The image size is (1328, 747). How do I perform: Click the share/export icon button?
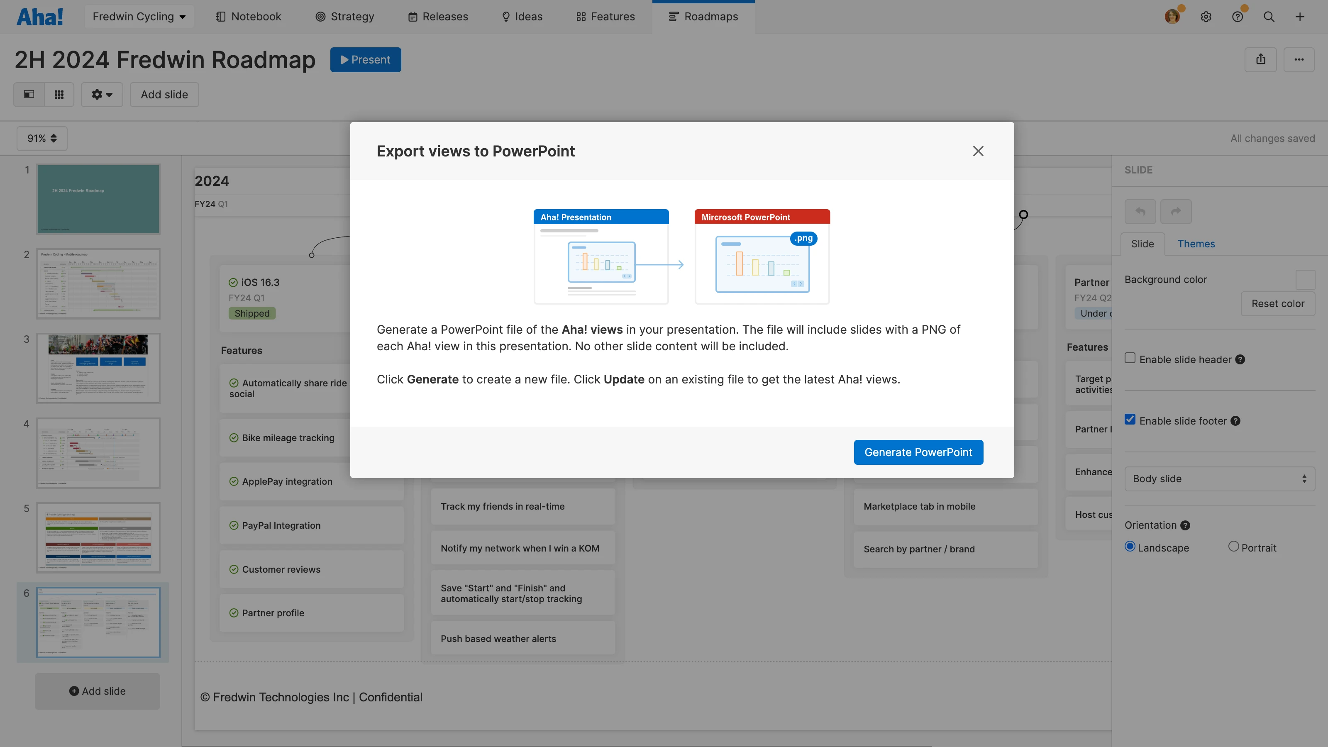tap(1260, 60)
